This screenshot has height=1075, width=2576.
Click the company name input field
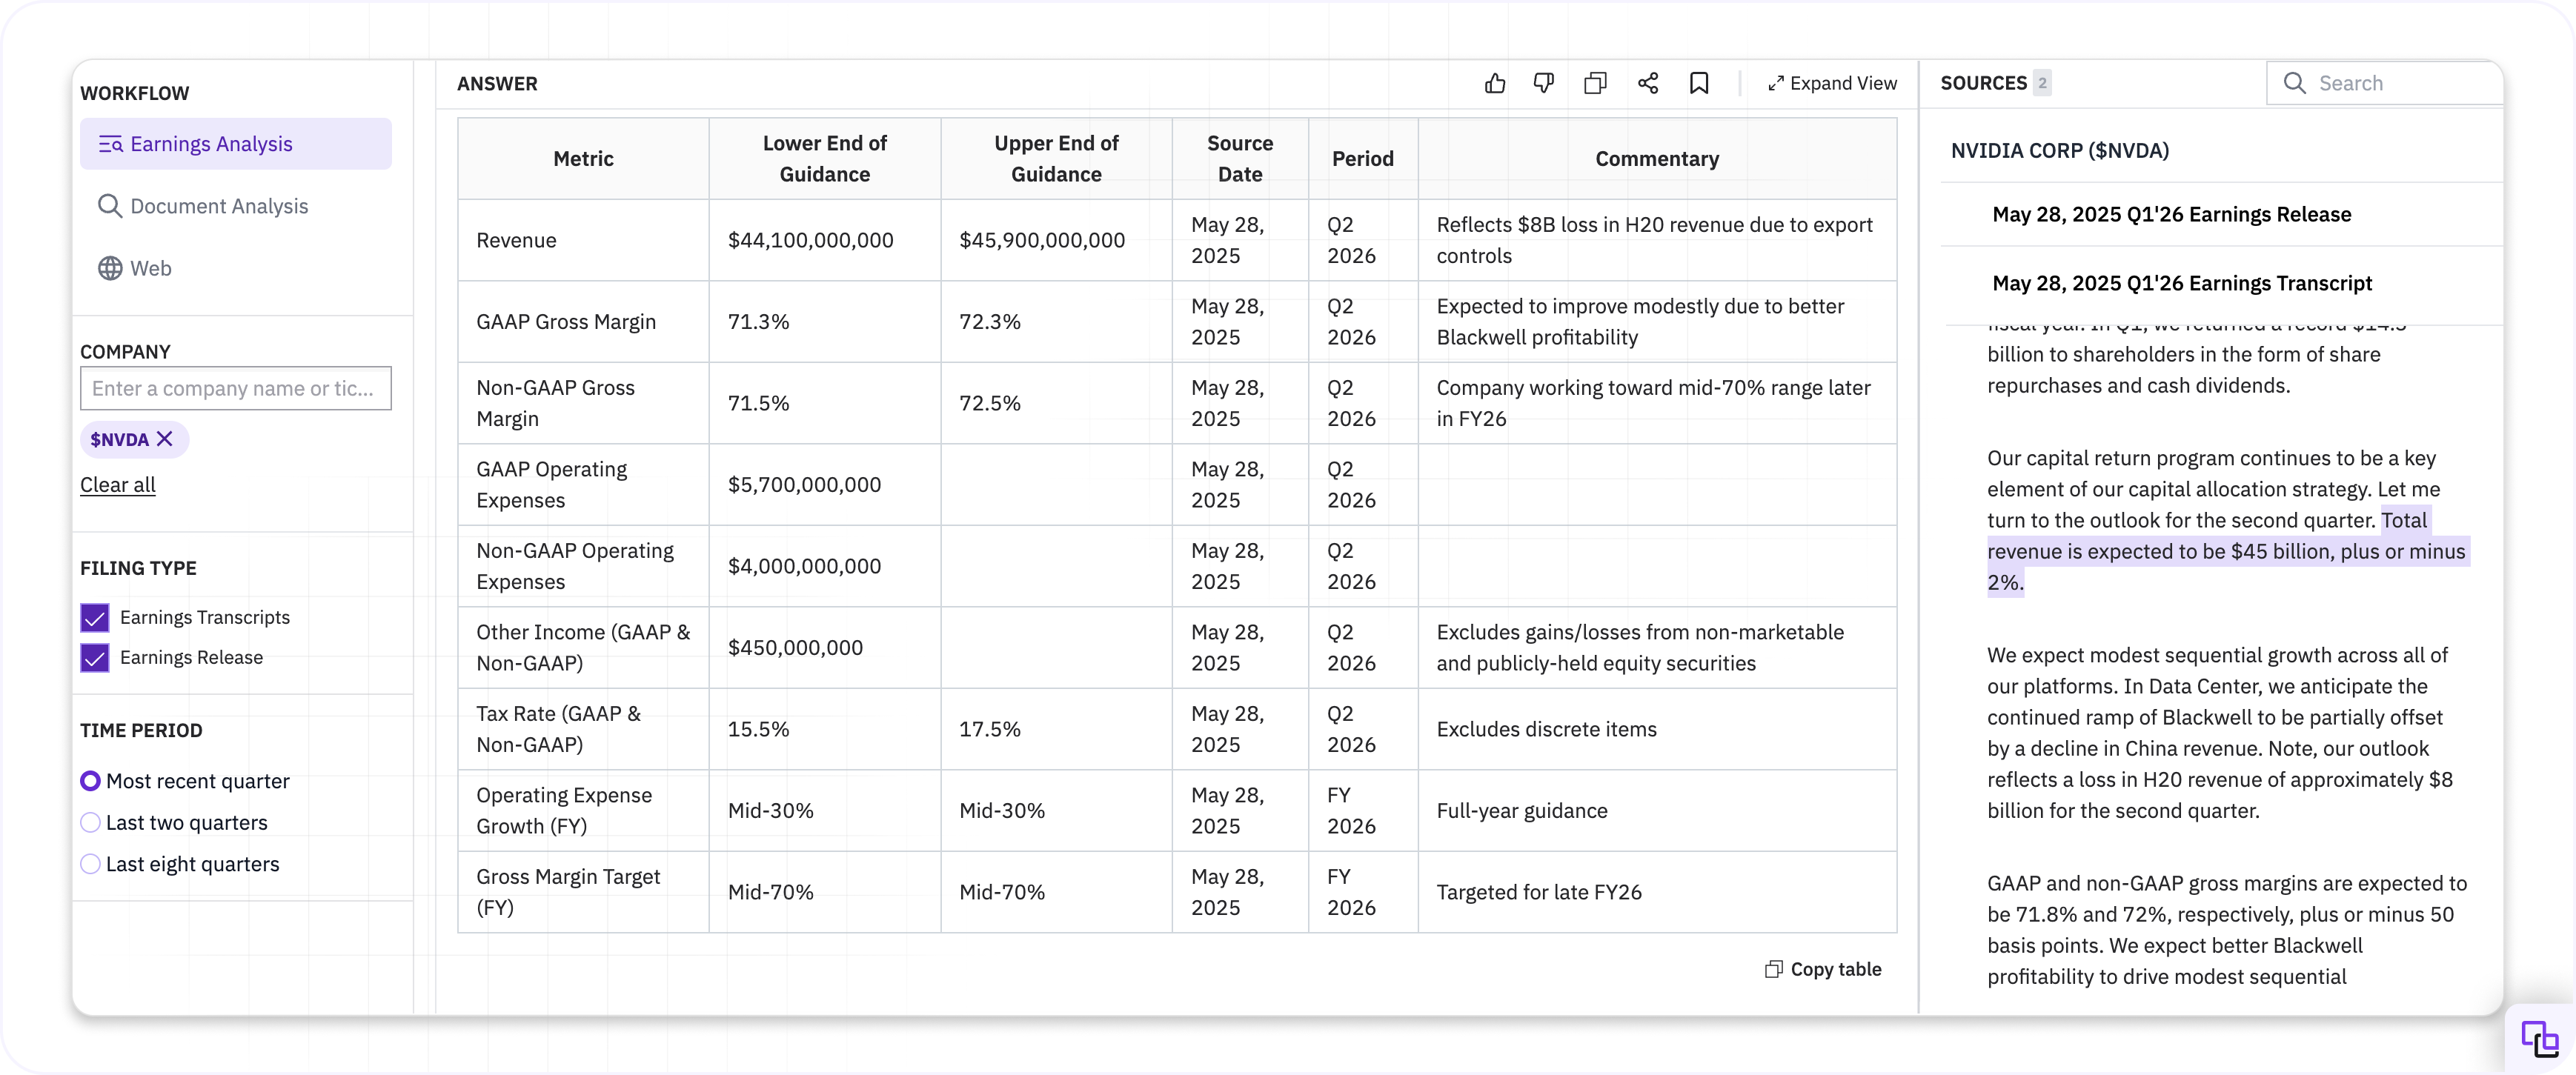click(x=235, y=389)
